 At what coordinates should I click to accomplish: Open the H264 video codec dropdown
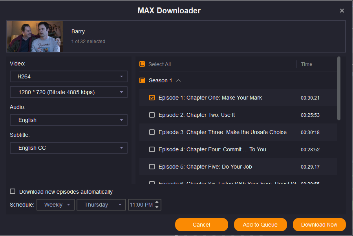69,76
